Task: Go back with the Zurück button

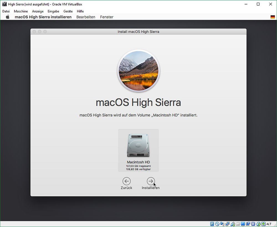Action: pos(127,181)
